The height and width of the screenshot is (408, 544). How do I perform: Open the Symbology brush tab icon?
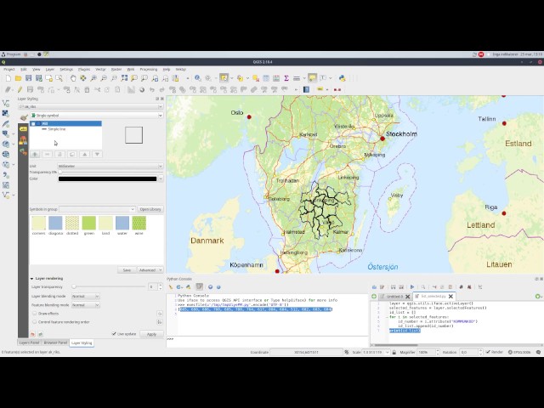click(x=23, y=117)
